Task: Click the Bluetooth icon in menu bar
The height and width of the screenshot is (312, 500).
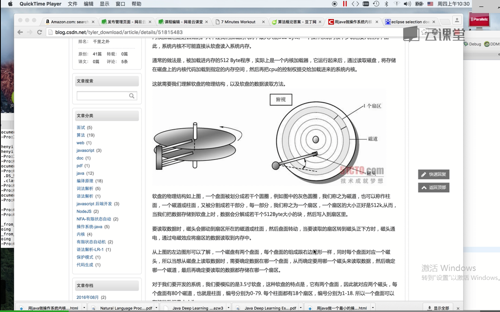Action: [x=387, y=4]
